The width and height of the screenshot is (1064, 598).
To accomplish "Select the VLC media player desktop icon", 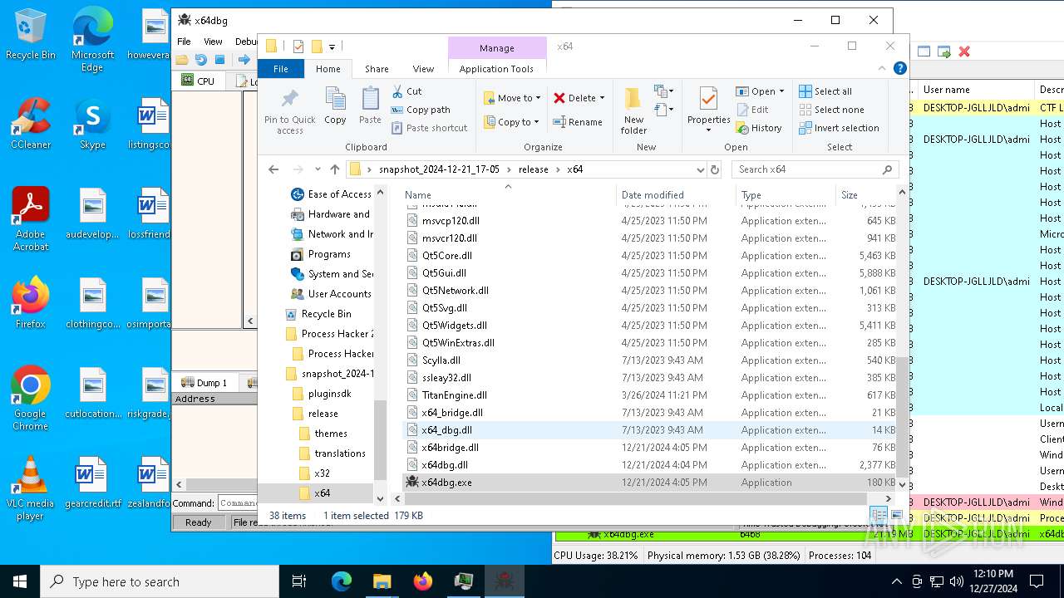I will pyautogui.click(x=31, y=488).
